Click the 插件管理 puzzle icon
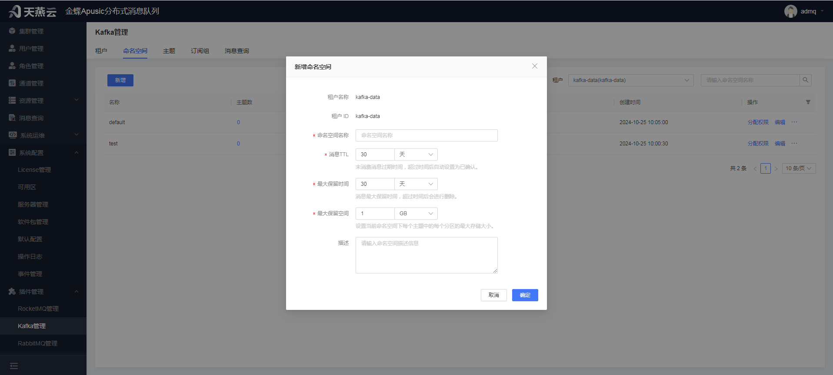This screenshot has width=833, height=375. 12,292
